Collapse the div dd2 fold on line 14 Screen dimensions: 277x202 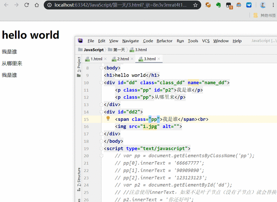click(x=101, y=112)
